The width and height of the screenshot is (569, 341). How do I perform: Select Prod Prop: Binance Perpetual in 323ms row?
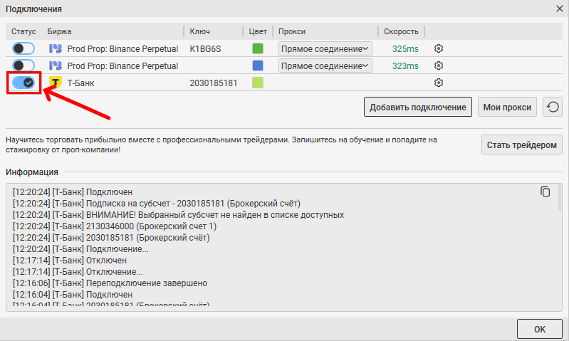click(122, 66)
